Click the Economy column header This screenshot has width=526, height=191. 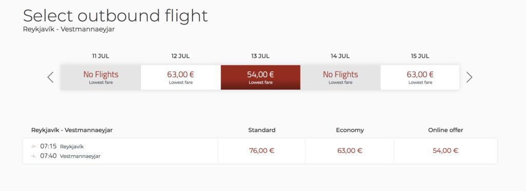(x=350, y=130)
